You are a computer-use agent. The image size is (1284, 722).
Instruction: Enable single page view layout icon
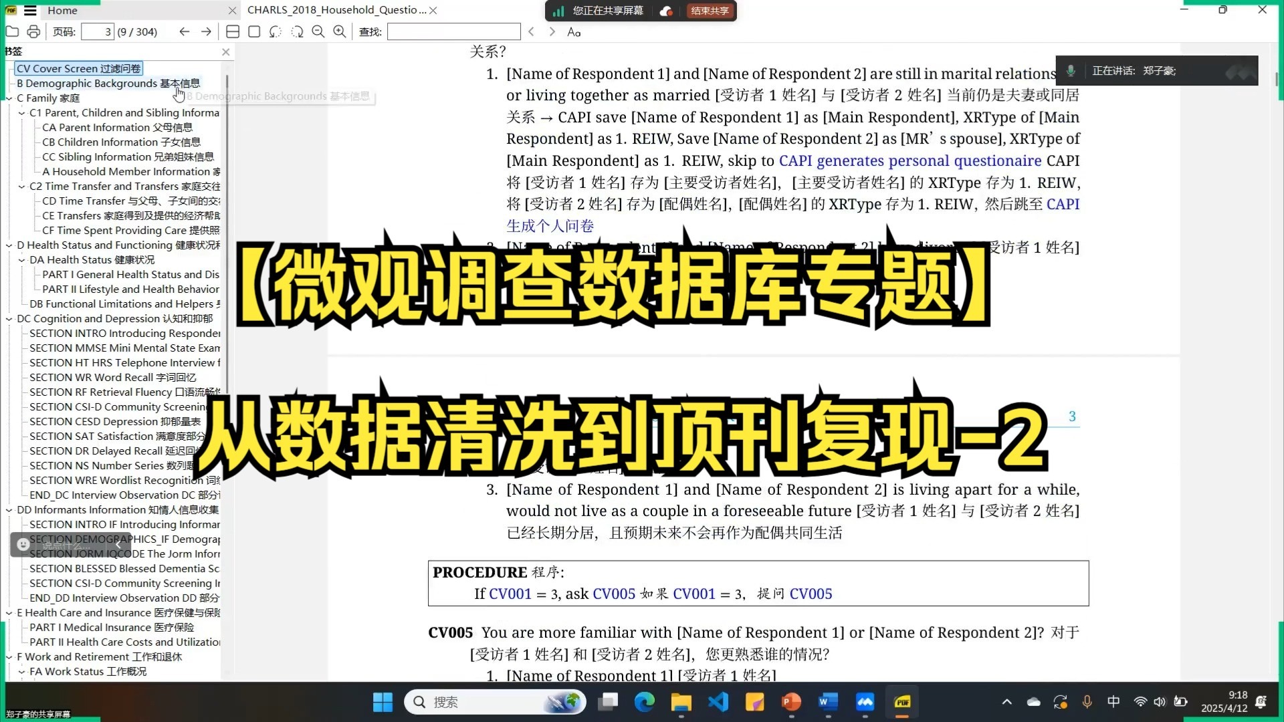tap(253, 31)
